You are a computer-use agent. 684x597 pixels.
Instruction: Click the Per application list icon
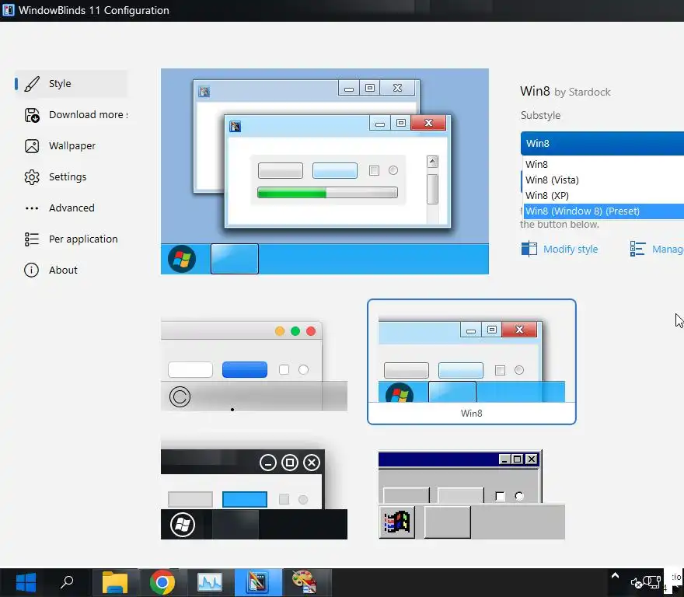pyautogui.click(x=32, y=239)
